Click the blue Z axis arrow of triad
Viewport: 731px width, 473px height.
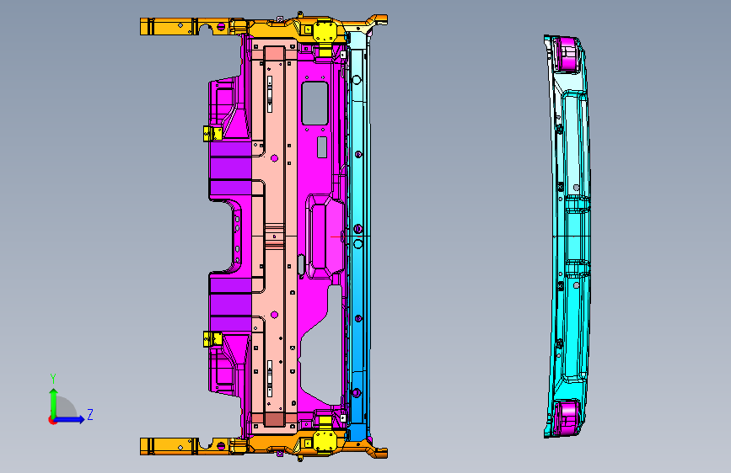70,419
